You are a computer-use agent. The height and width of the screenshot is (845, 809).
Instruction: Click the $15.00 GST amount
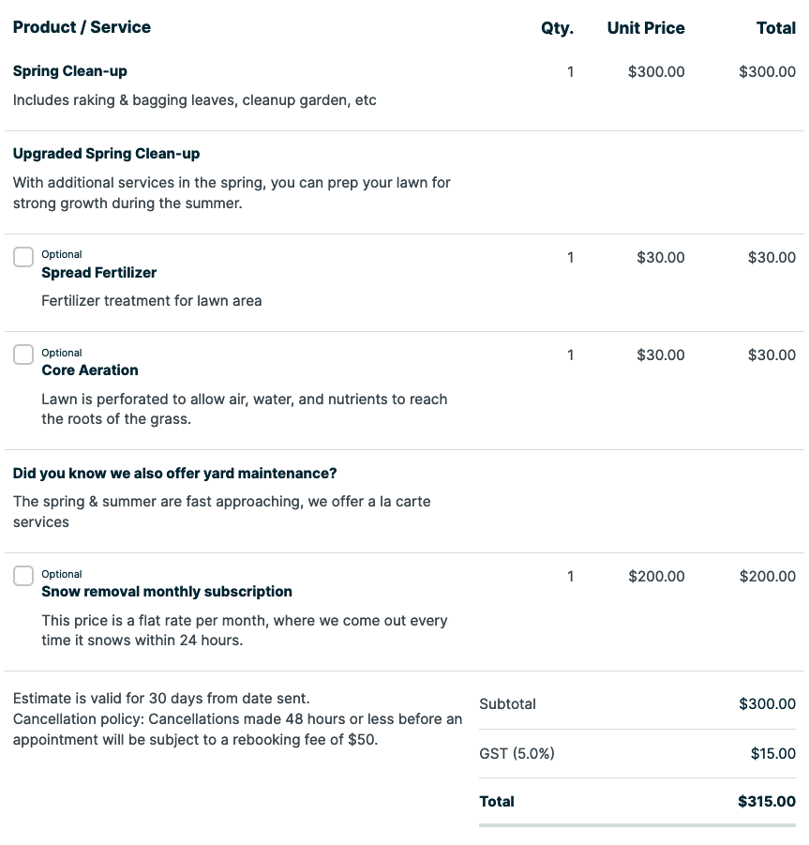[773, 753]
